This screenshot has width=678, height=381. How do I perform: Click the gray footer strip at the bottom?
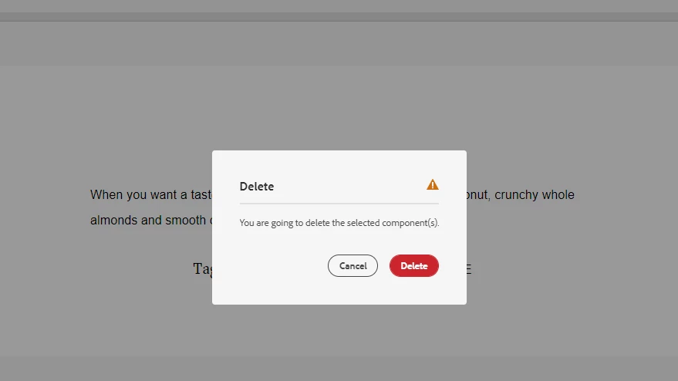339,369
